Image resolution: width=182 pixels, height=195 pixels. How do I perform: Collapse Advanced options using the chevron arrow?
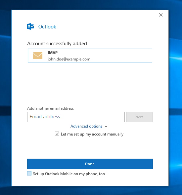tap(106, 127)
